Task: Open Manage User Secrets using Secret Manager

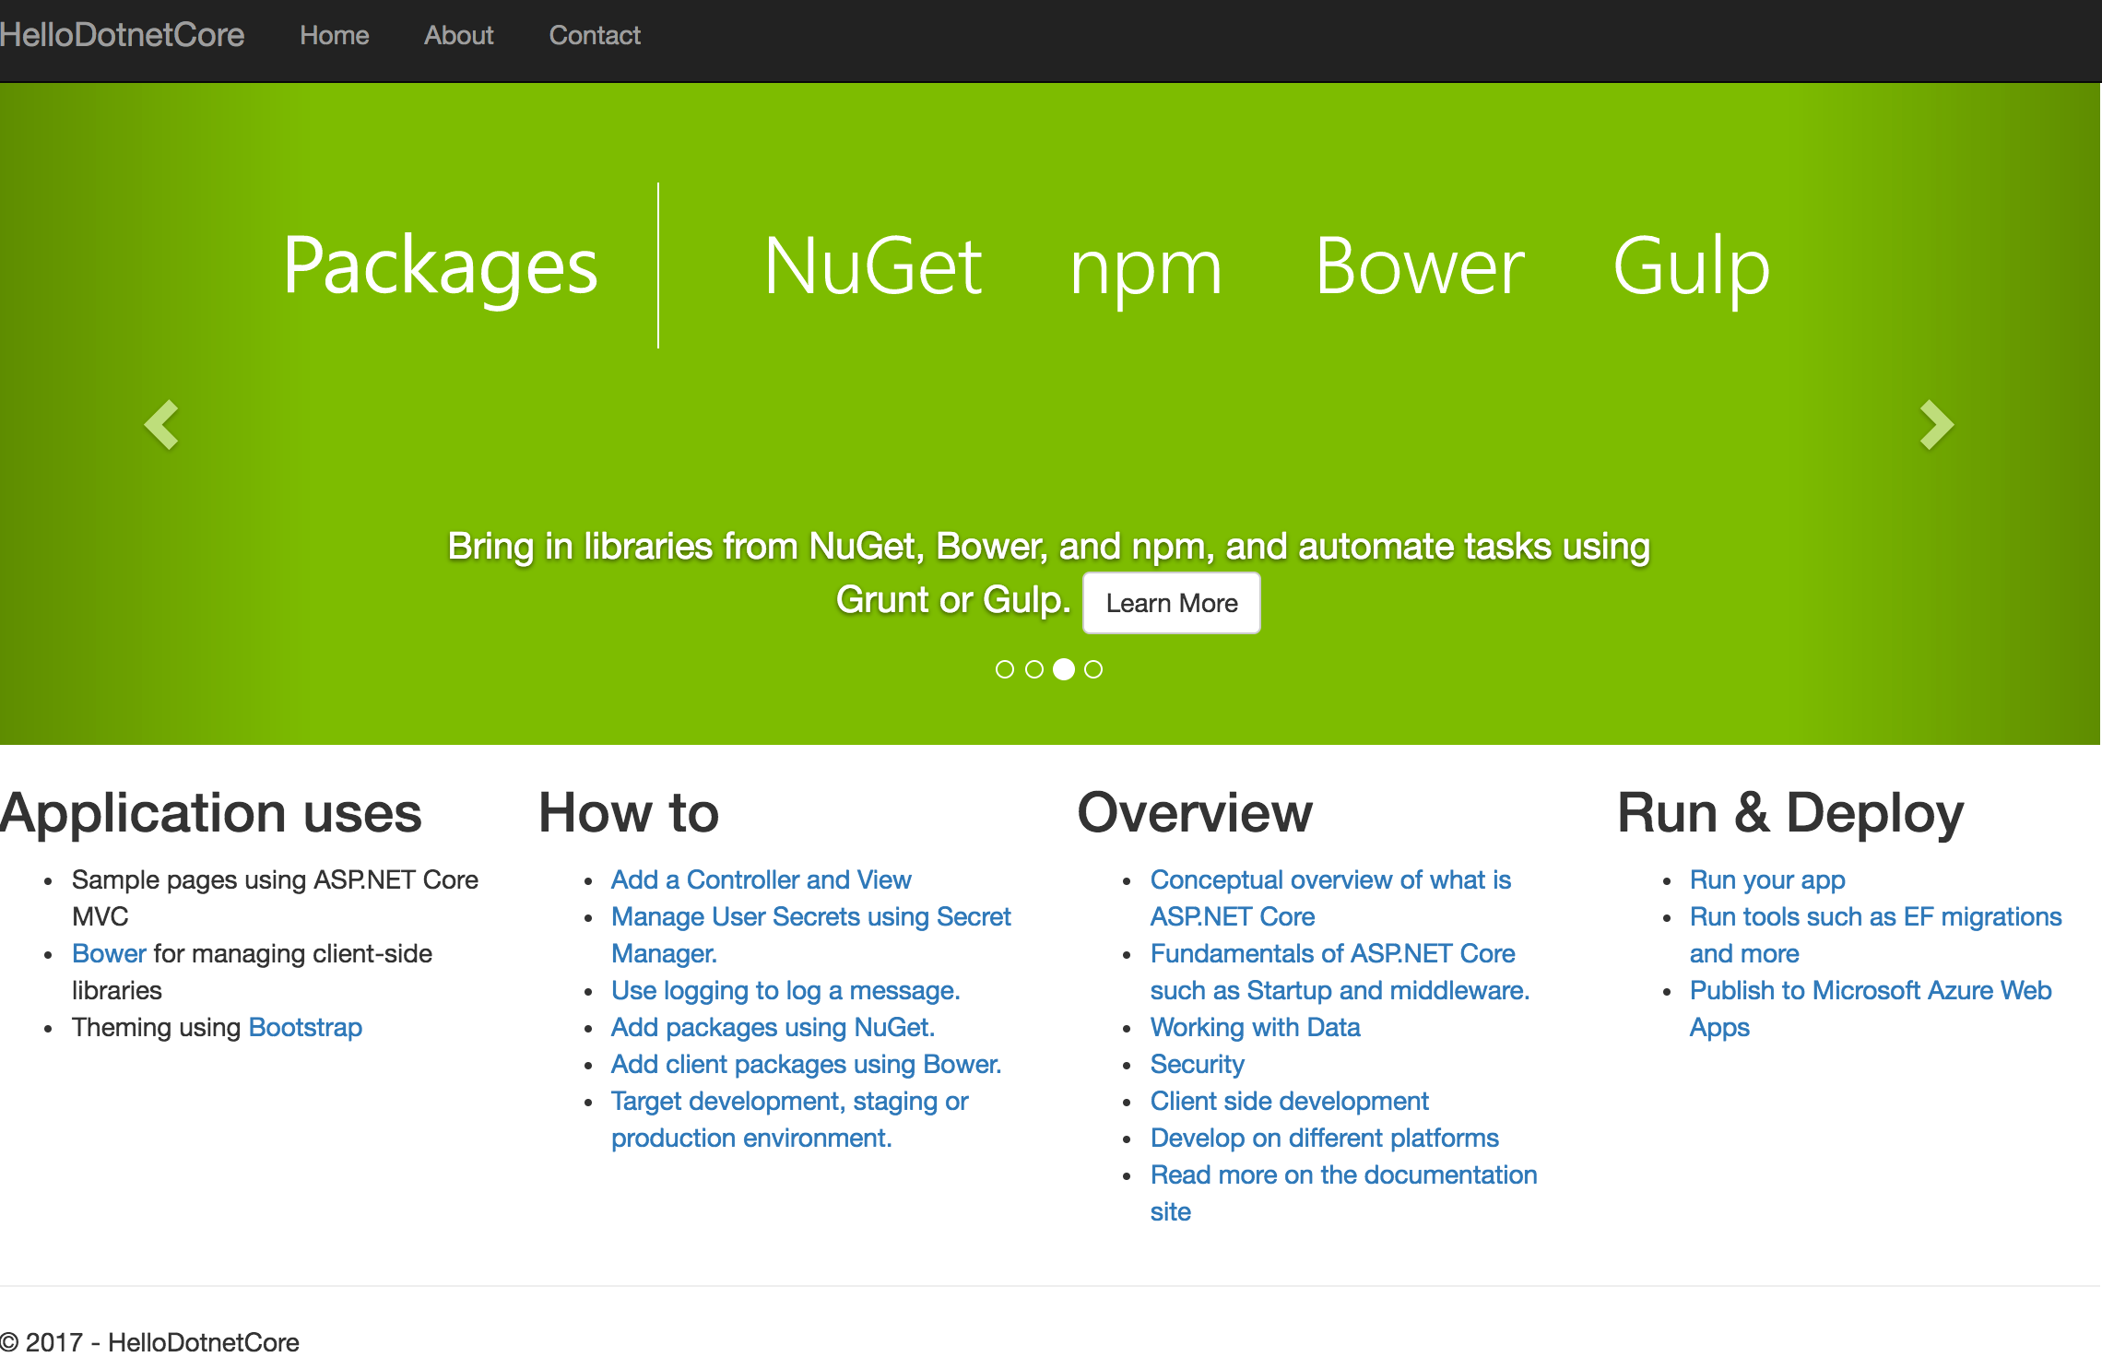Action: pos(811,935)
